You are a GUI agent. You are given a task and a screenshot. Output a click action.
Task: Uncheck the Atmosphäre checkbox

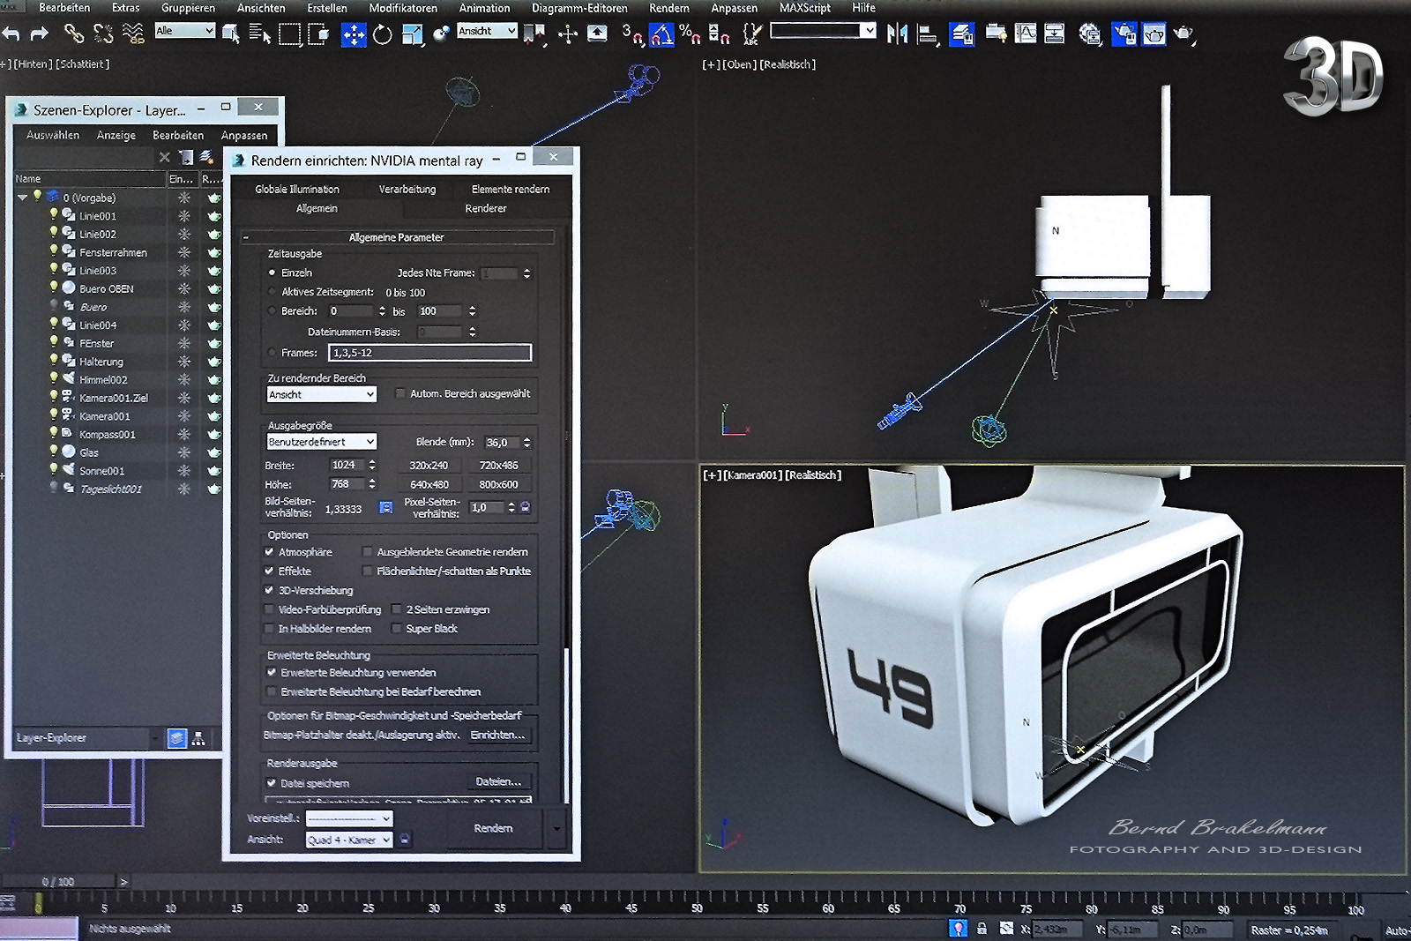click(270, 552)
